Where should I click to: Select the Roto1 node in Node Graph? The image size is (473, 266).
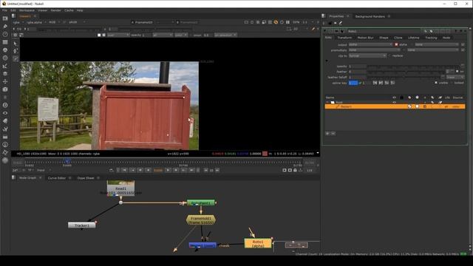tap(258, 243)
